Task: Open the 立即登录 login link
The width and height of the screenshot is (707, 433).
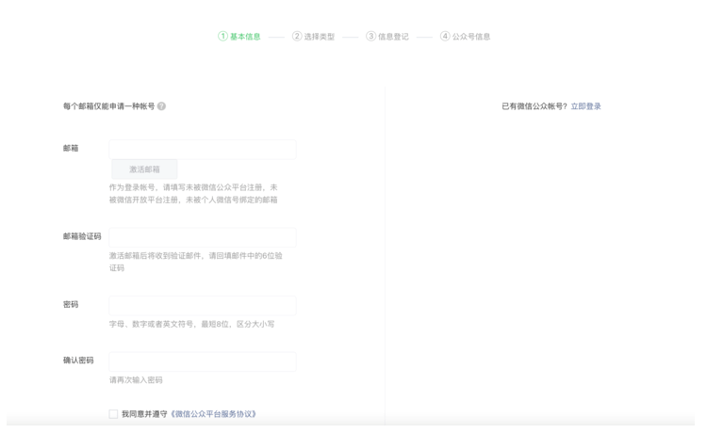Action: pos(585,106)
